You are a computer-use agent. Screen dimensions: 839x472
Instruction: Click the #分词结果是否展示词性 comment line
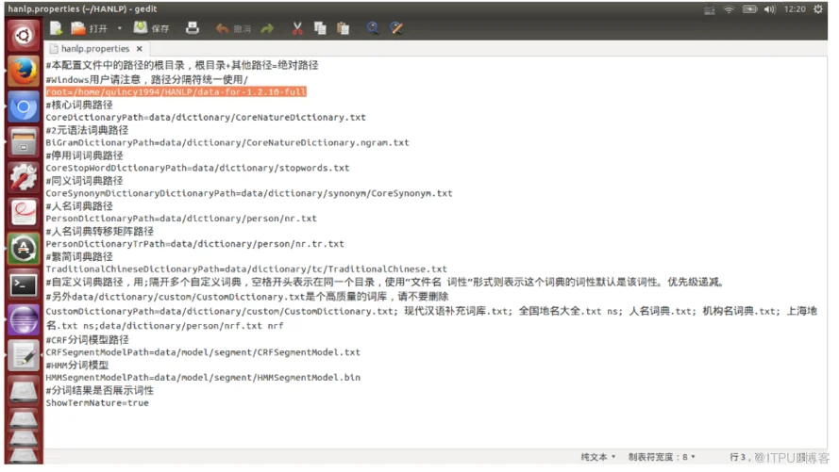pos(99,390)
